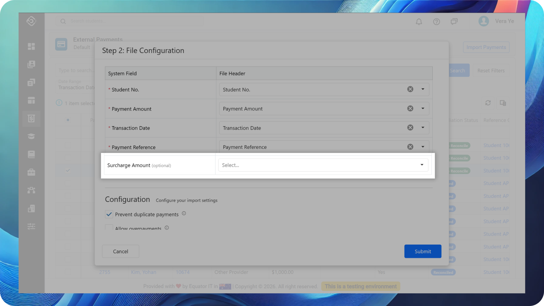The image size is (544, 306).
Task: Open the dashboard icon in the sidebar
Action: 31,46
